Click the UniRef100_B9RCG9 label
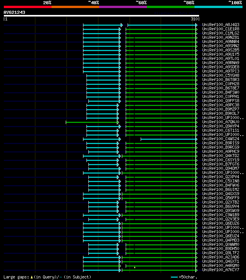246x280 pixels. point(221,147)
